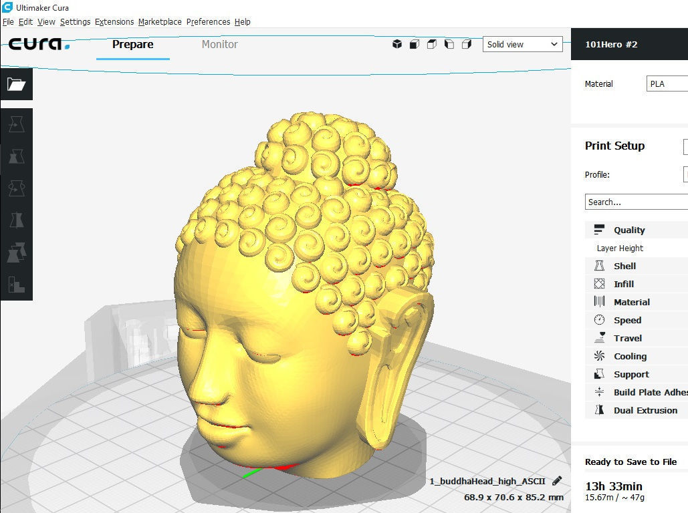This screenshot has width=688, height=513.
Task: Open the Marketplace menu
Action: (x=160, y=21)
